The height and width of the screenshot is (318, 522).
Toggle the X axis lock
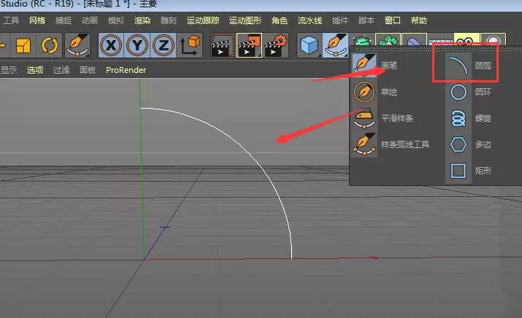111,45
